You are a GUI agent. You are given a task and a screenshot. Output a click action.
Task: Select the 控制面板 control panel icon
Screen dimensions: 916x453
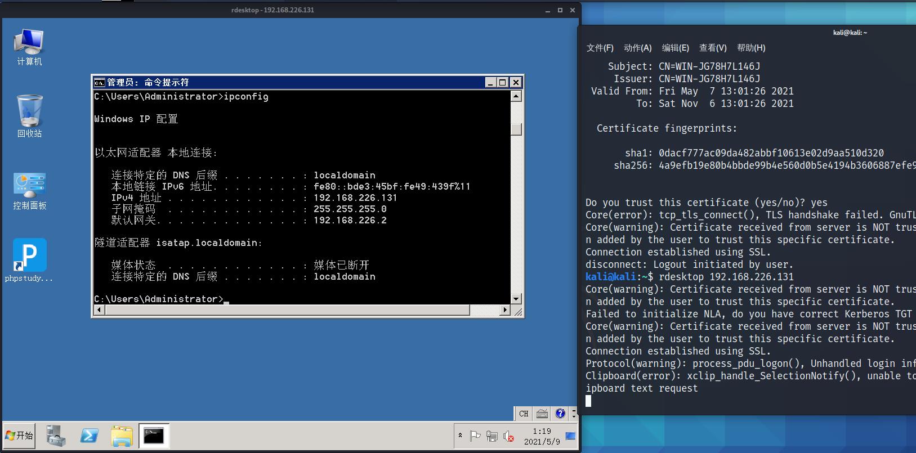(29, 191)
